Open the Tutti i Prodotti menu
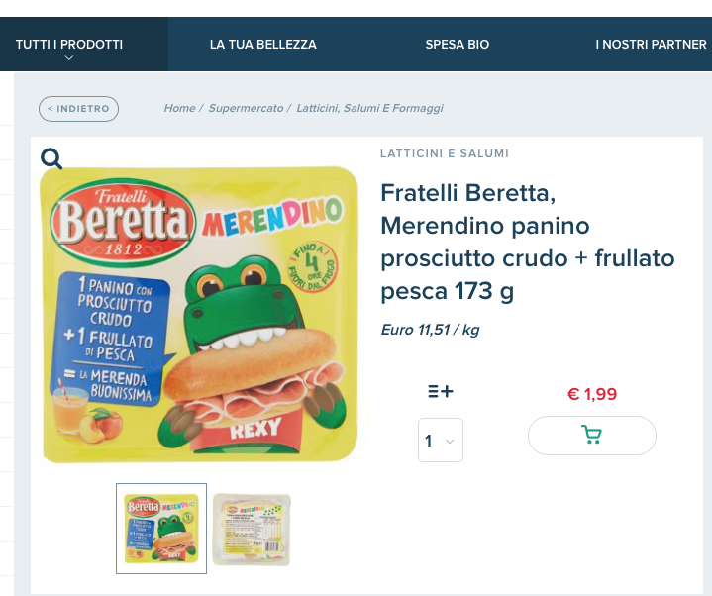This screenshot has width=712, height=596. click(69, 45)
